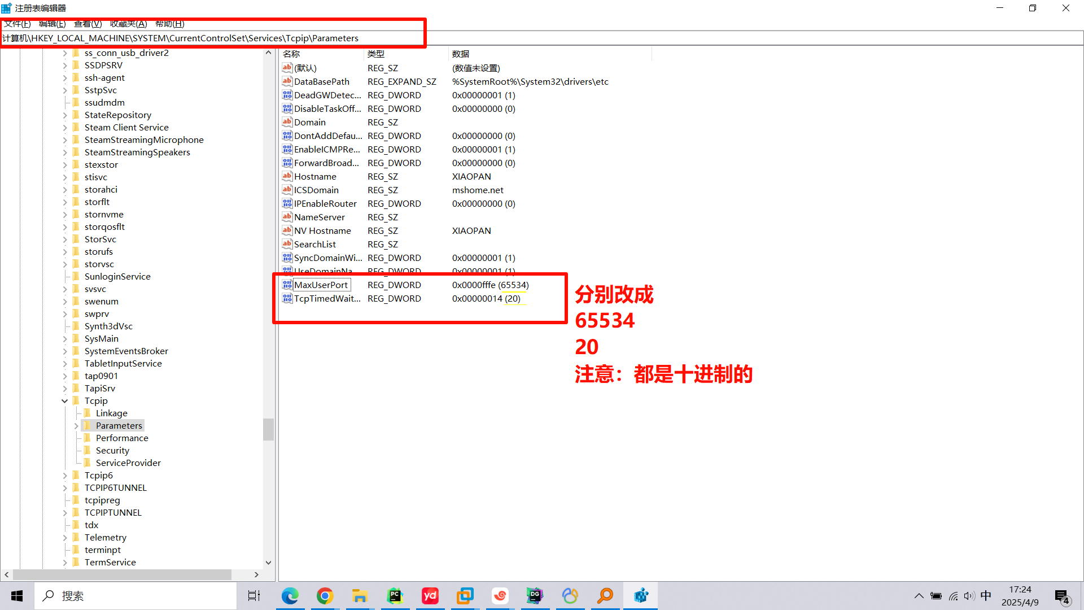This screenshot has width=1084, height=610.
Task: Click the TcpTimedWait DWORD value icon
Action: [x=287, y=298]
